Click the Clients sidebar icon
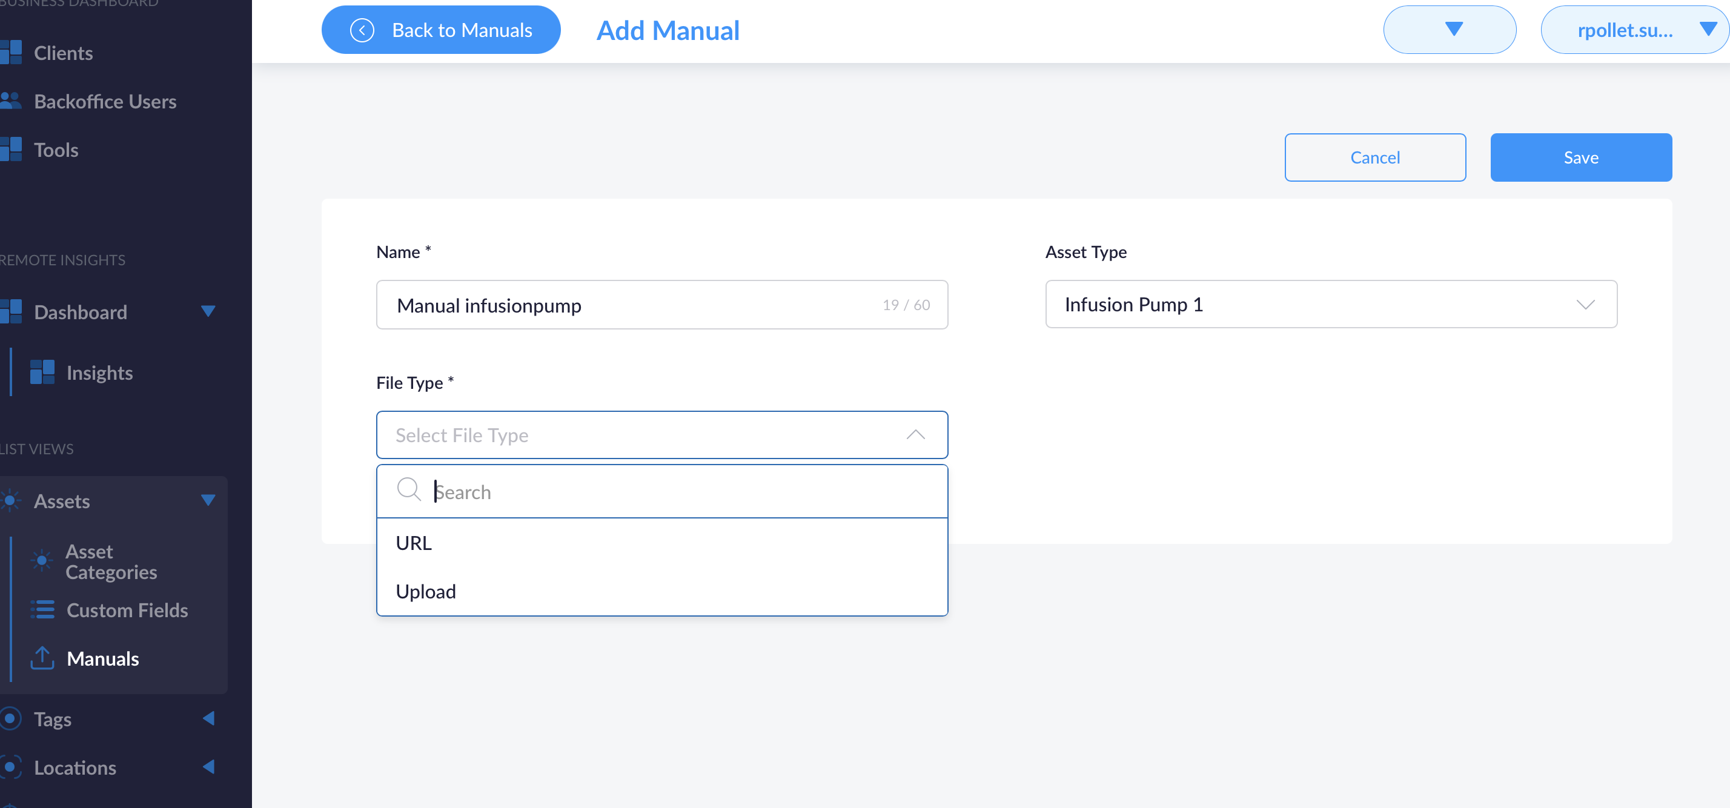This screenshot has width=1730, height=808. pyautogui.click(x=11, y=52)
